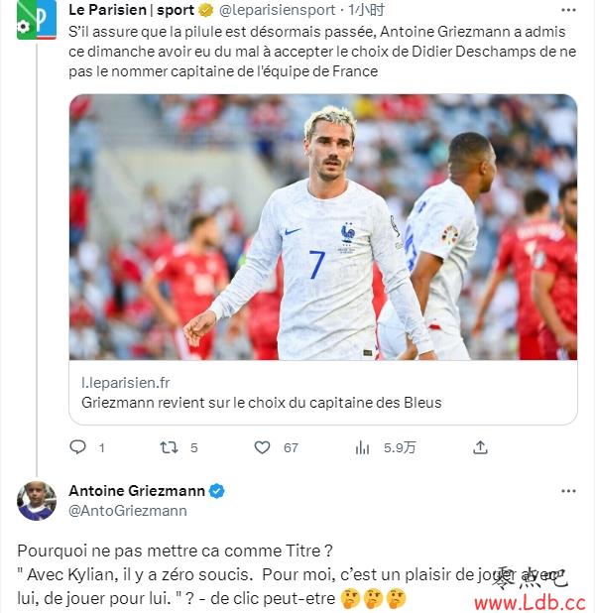This screenshot has width=595, height=613.
Task: Click the Antoine Griezmann display name
Action: tap(137, 491)
